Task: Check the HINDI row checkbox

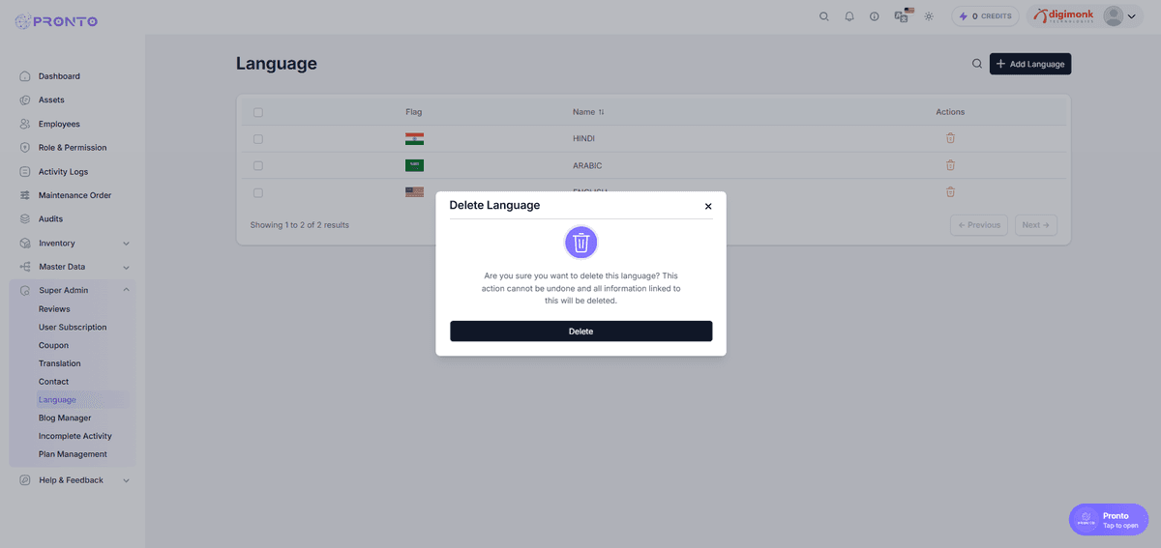Action: [x=258, y=139]
